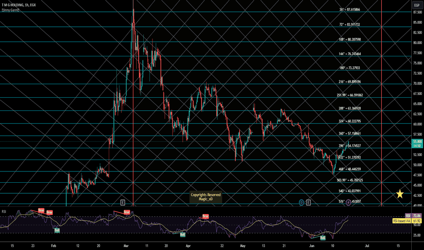Click 25.00 on the RSI axis
The height and width of the screenshot is (250, 424).
(417, 235)
